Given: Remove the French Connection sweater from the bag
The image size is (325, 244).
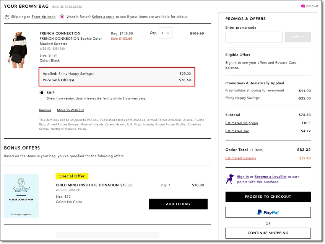Looking at the screenshot, I should coord(45,110).
